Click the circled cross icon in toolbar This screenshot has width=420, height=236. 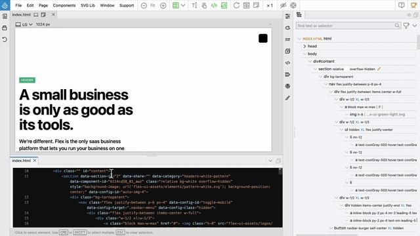293,5
